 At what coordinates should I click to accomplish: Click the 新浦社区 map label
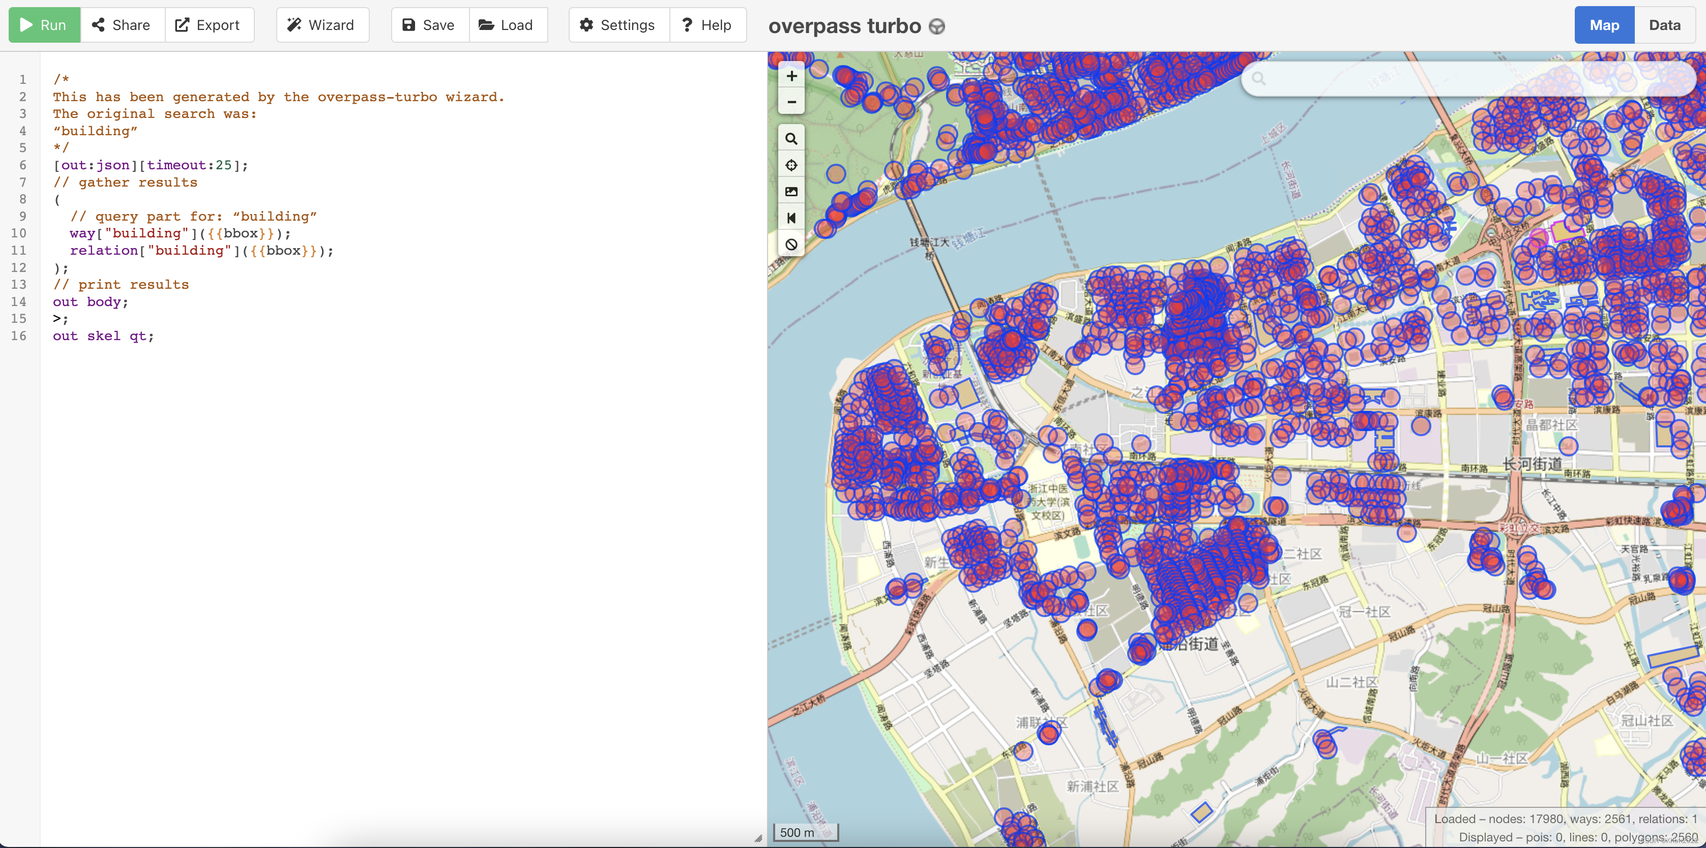(1093, 786)
